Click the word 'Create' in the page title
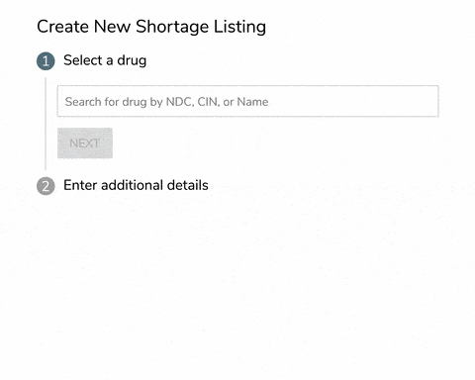475x380 pixels. click(62, 27)
